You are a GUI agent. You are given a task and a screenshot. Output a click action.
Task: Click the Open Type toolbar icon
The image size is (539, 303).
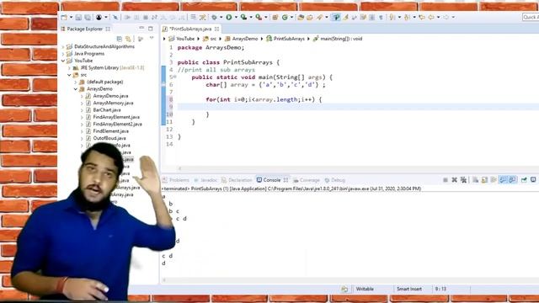302,17
